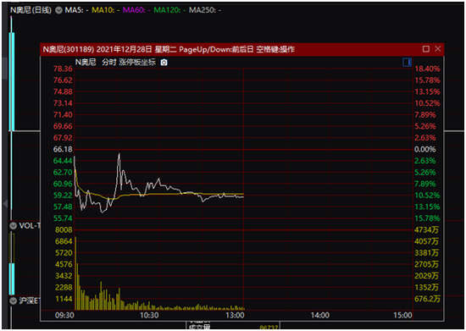Click the cyan daily candlestick bar
466x331 pixels.
click(12, 81)
